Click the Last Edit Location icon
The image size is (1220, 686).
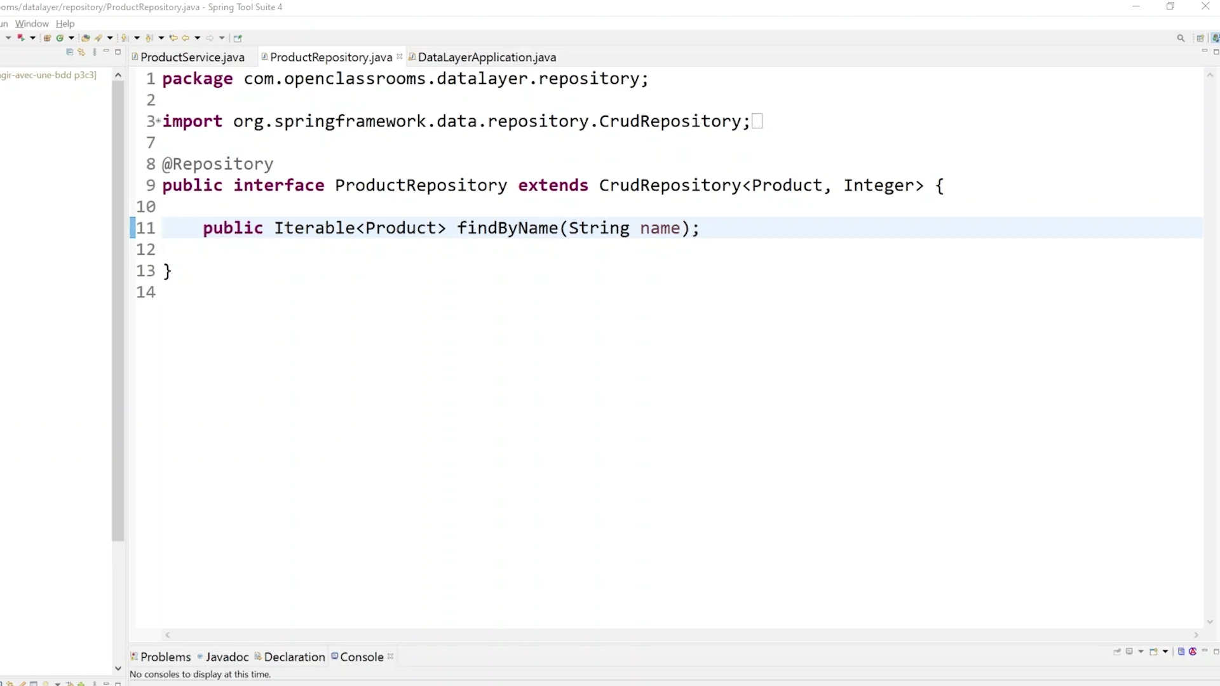[x=173, y=38]
